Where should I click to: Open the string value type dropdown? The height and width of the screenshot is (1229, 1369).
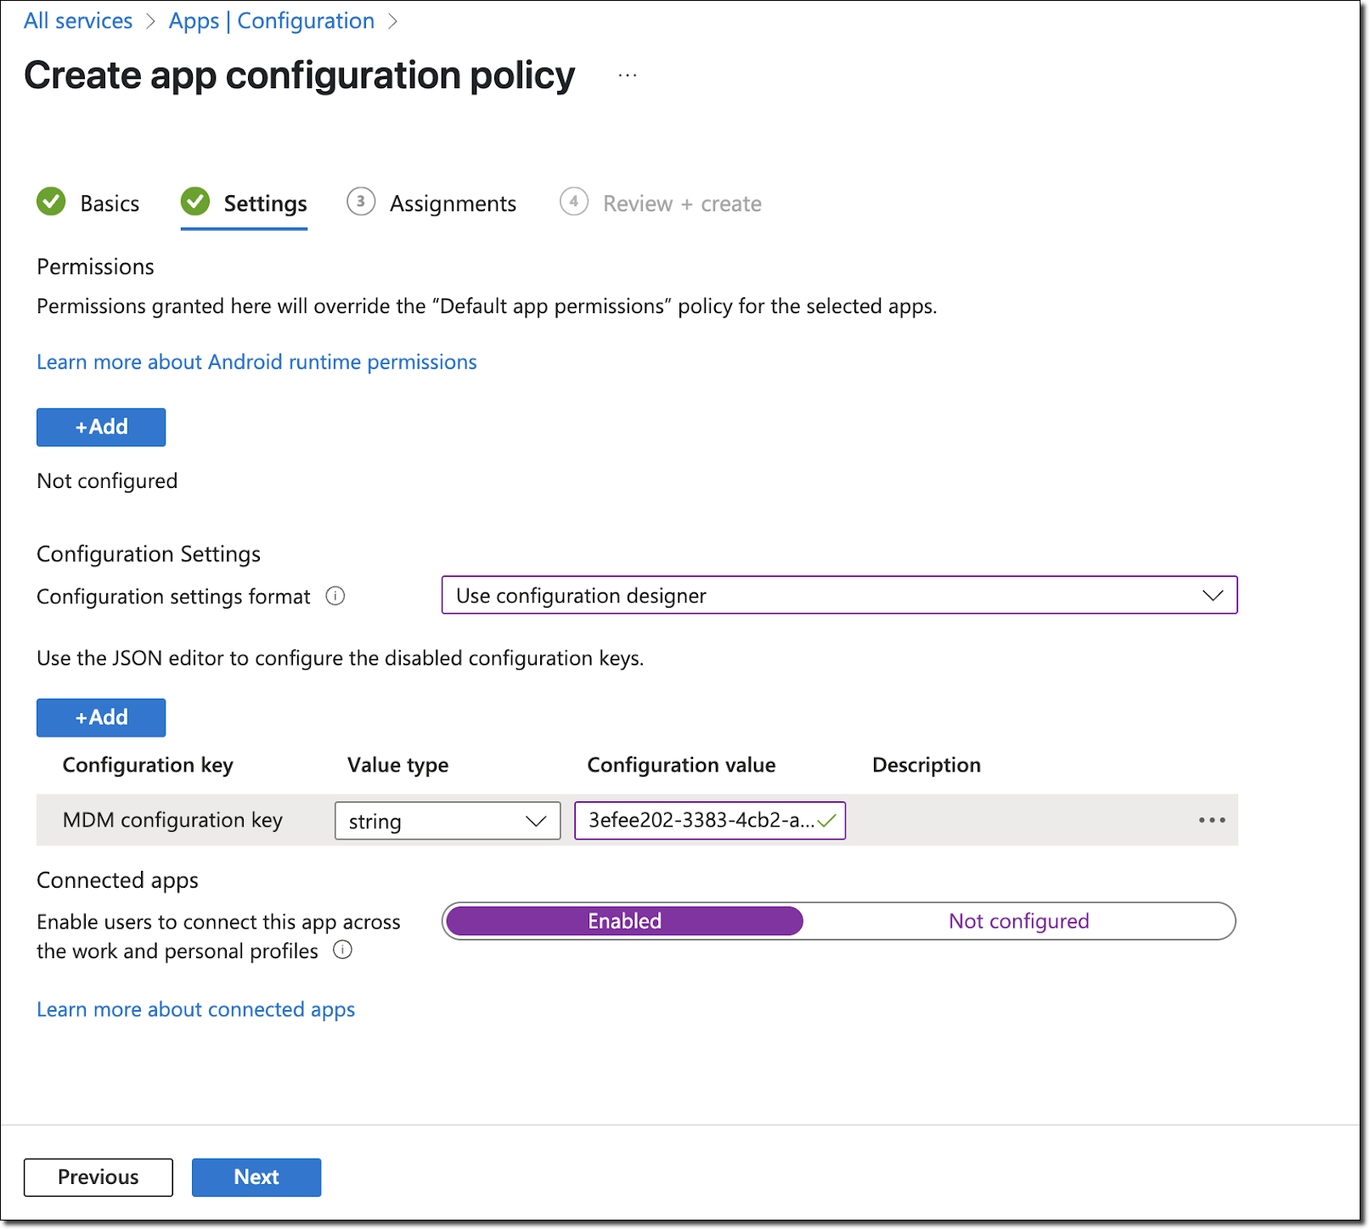tap(448, 821)
